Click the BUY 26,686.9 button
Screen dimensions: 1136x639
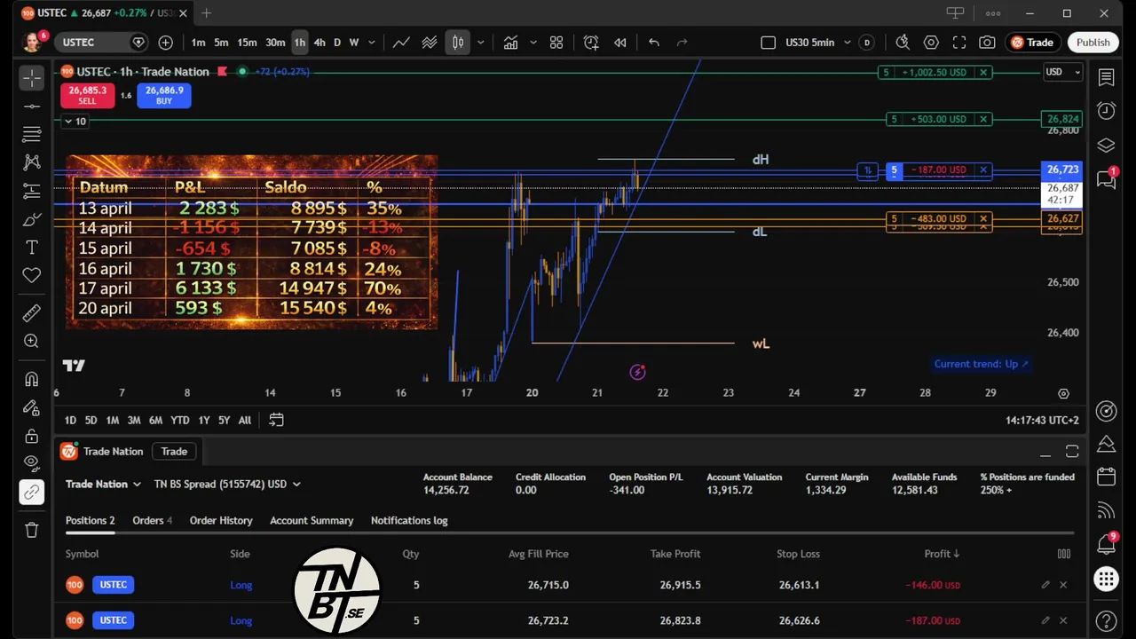(164, 95)
